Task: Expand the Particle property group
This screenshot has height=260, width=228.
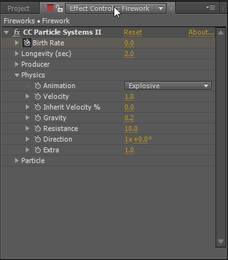Action: pyautogui.click(x=17, y=161)
